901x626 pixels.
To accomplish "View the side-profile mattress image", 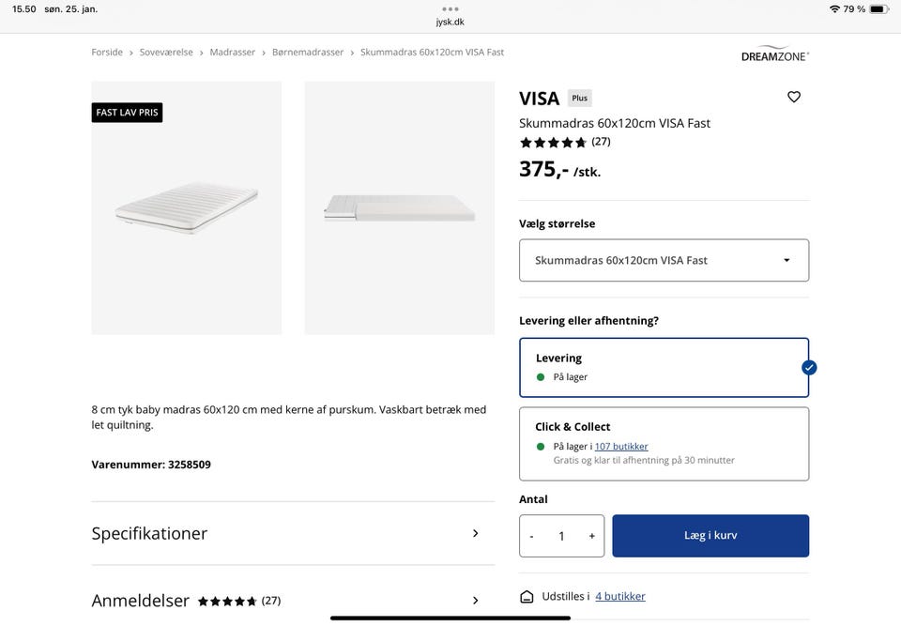I will 399,207.
